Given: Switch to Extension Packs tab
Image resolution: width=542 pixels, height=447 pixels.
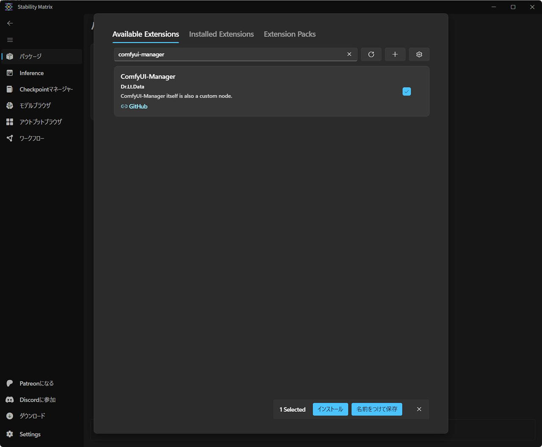Looking at the screenshot, I should click(290, 34).
